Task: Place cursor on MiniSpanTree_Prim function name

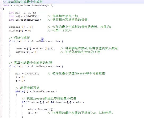Action: [x=24, y=6]
